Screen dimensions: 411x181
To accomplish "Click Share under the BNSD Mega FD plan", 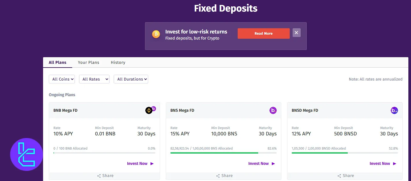I will pyautogui.click(x=346, y=176).
